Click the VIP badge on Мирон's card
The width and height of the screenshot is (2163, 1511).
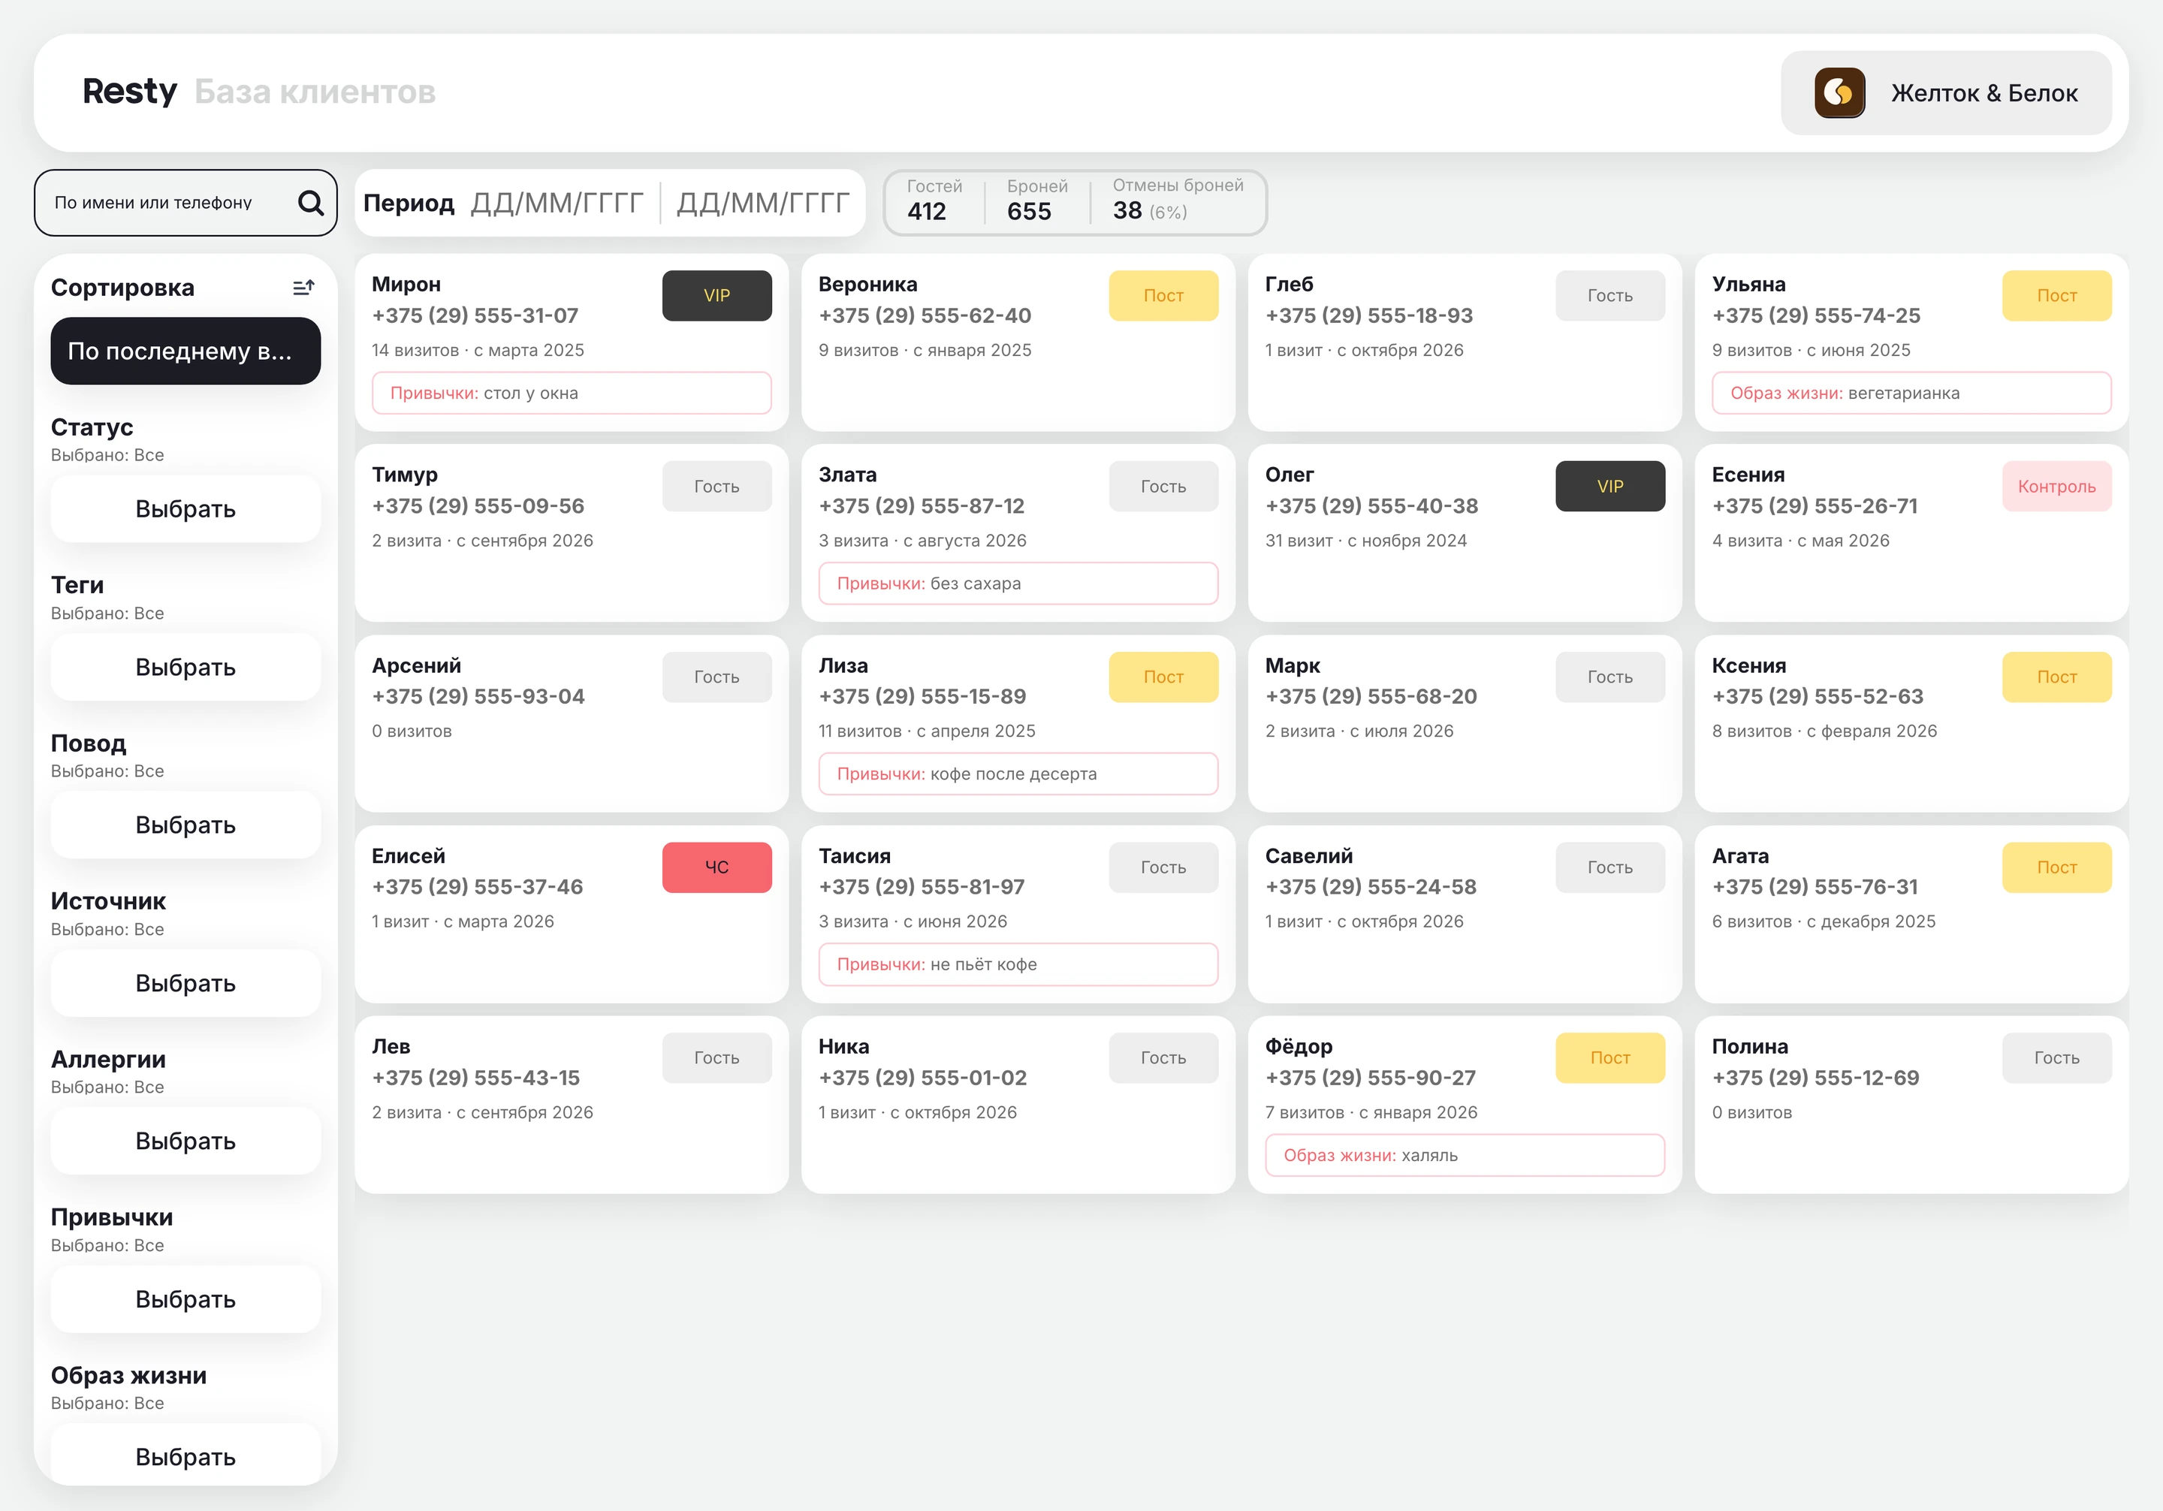point(716,296)
